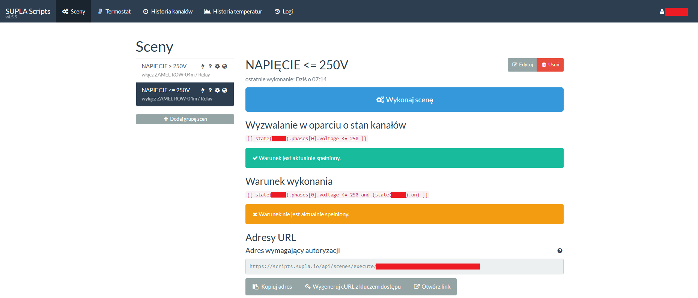Delete the scene with Usuń button
The width and height of the screenshot is (698, 298).
[550, 65]
